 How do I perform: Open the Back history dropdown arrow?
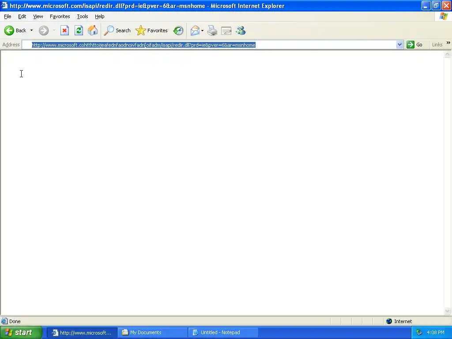click(x=31, y=30)
